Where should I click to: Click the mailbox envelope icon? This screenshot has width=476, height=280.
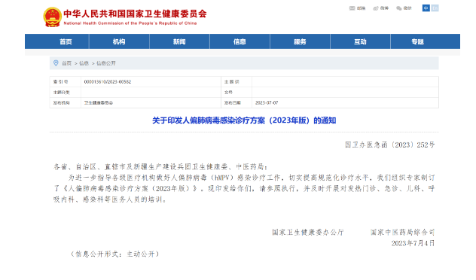352,8
